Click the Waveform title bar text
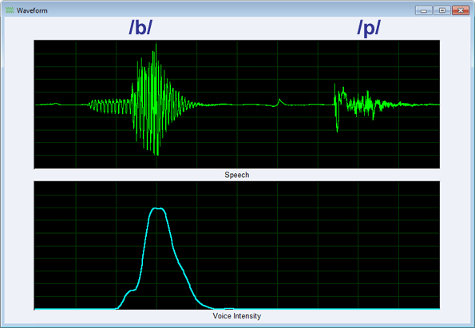The width and height of the screenshot is (475, 328). [32, 10]
